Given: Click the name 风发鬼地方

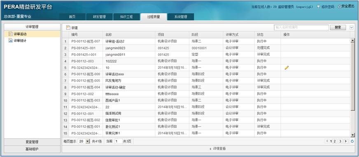Looking at the screenshot, I should [113, 81].
